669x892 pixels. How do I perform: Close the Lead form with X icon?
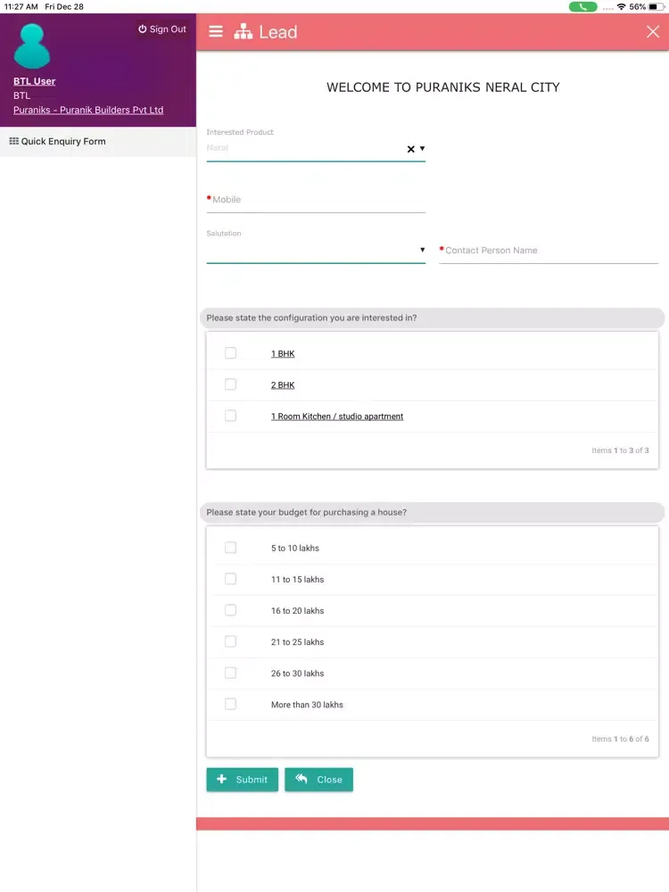[x=653, y=32]
